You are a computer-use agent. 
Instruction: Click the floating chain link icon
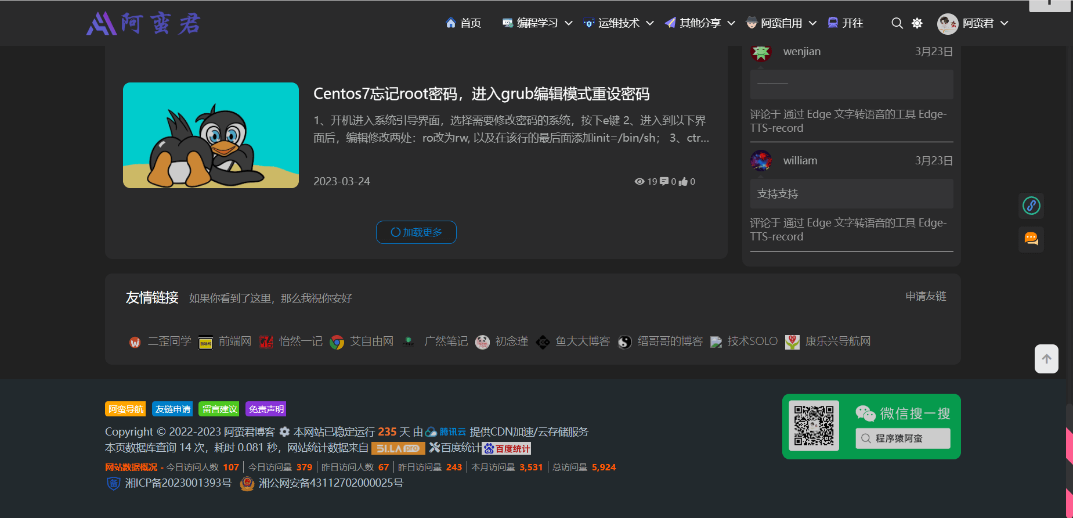point(1031,206)
